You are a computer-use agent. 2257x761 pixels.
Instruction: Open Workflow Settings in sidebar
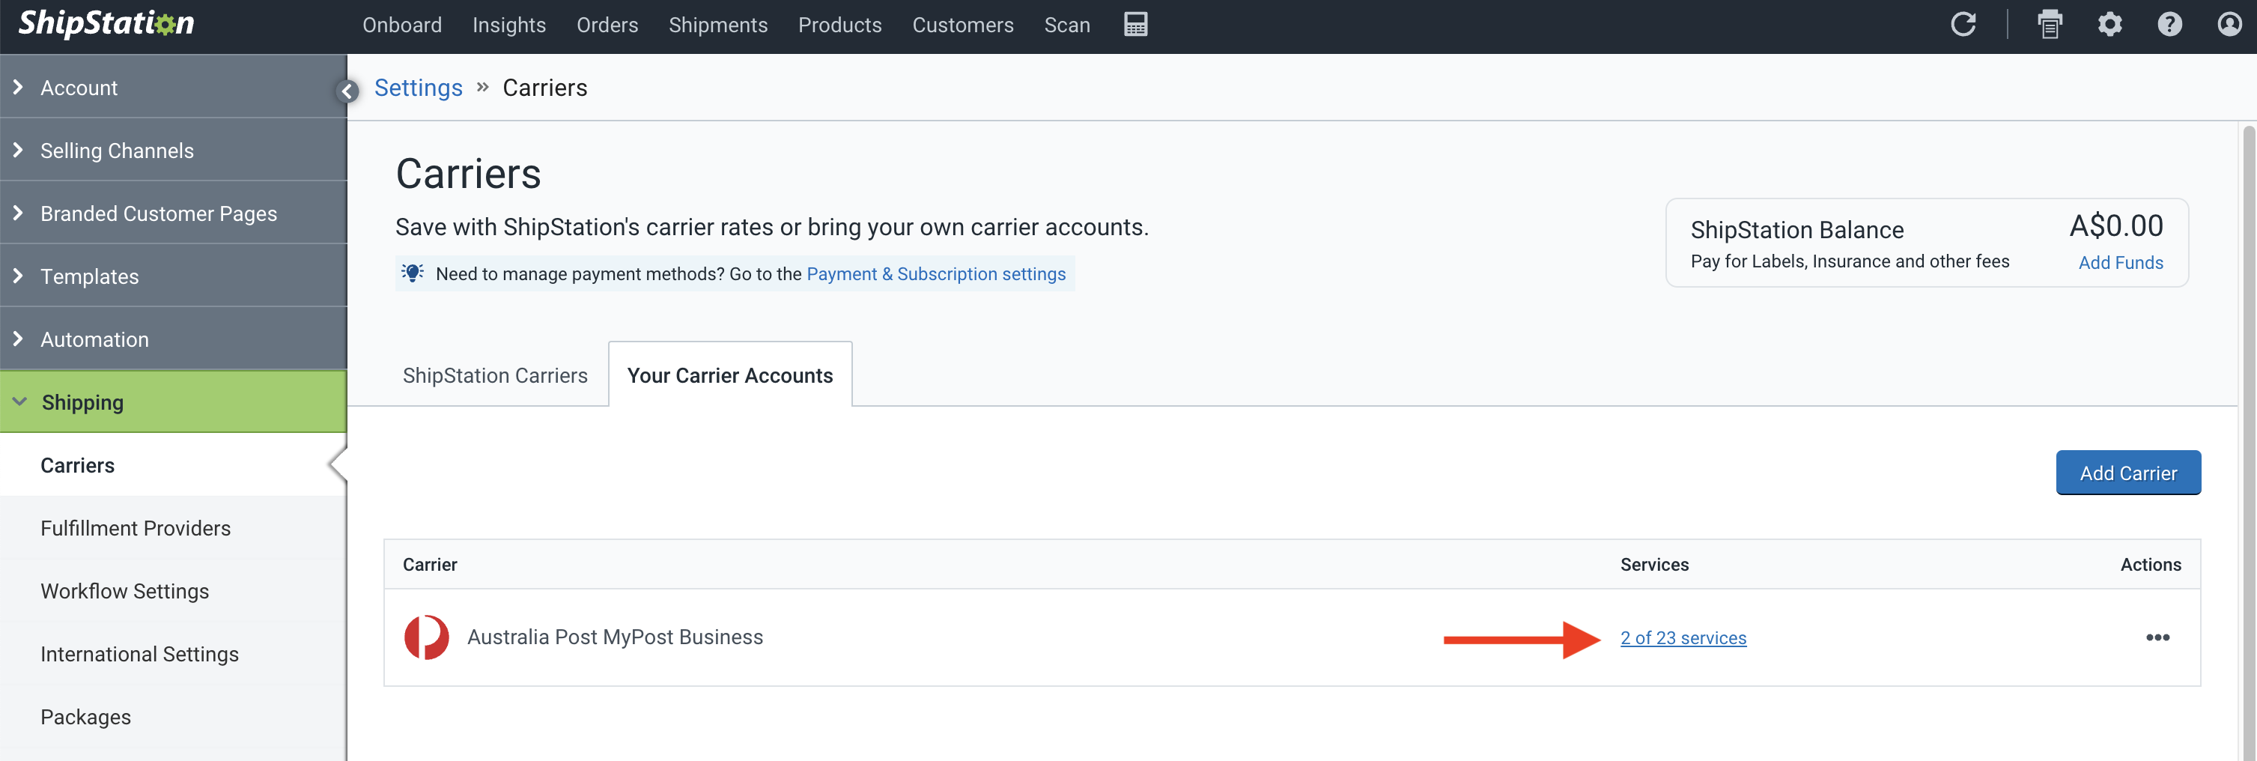(174, 591)
